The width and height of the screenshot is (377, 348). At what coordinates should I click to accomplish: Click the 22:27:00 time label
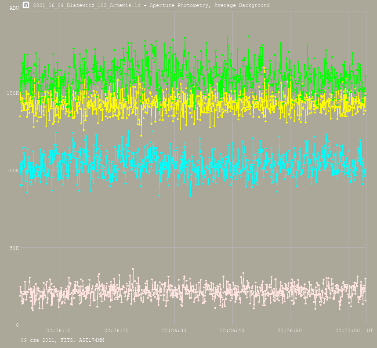pyautogui.click(x=348, y=330)
